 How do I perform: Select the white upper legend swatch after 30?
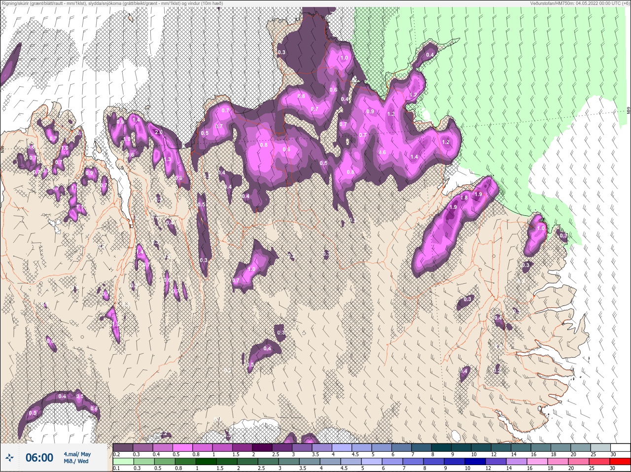point(621,447)
